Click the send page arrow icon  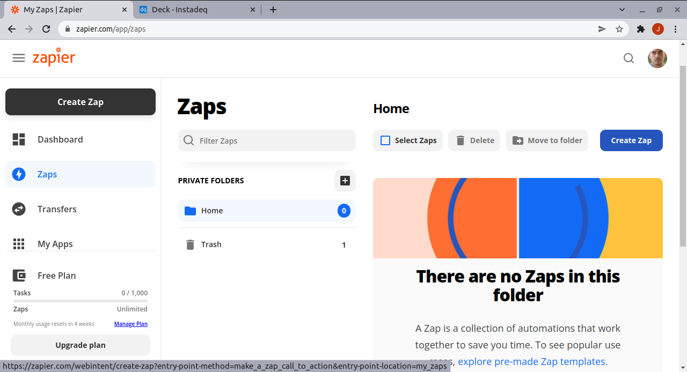(602, 29)
